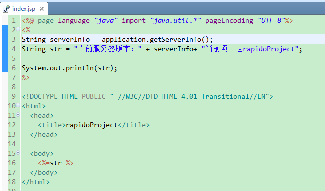
Task: Click line number 18 in the gutter
Action: pos(12,182)
